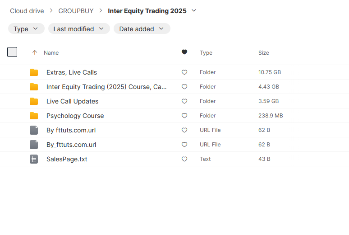Click the sort arrow next to Name
Viewport: 349px width, 235px height.
pos(35,53)
